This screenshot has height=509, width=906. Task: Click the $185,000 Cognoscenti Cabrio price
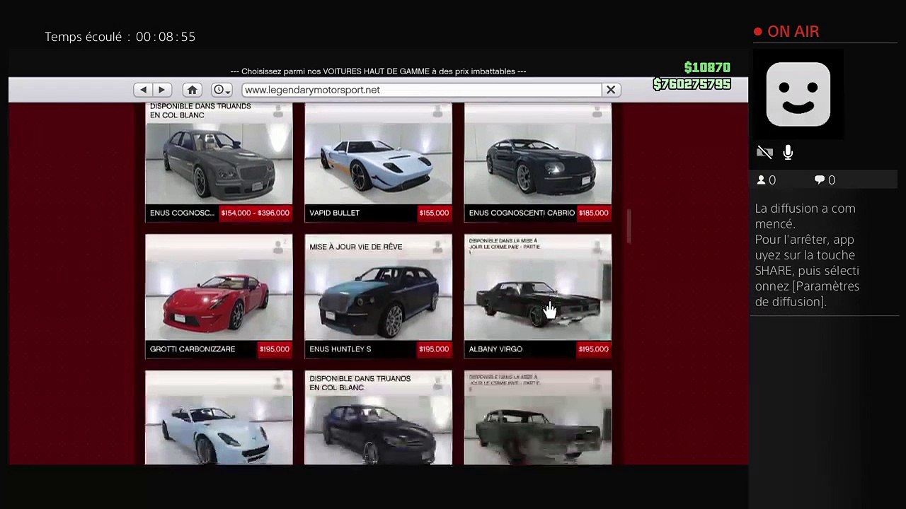[x=593, y=213]
